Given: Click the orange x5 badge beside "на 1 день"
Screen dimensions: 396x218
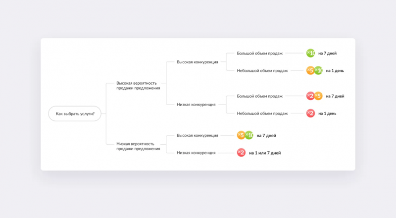Looking at the screenshot, I should coord(310,70).
